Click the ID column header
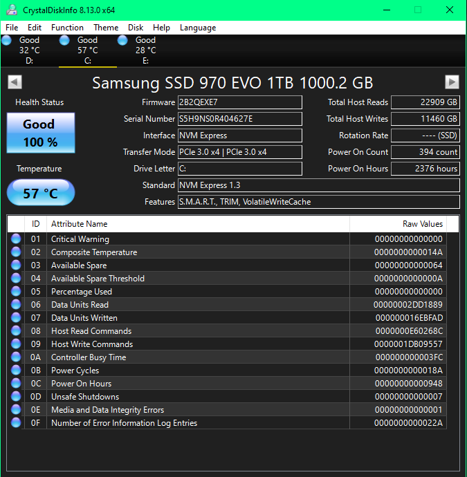Viewport: 467px width, 477px height. point(35,224)
